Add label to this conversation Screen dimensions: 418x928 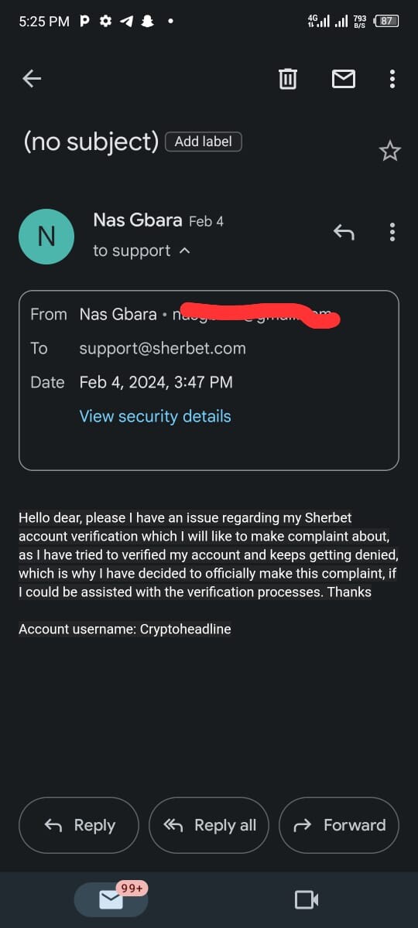click(204, 142)
